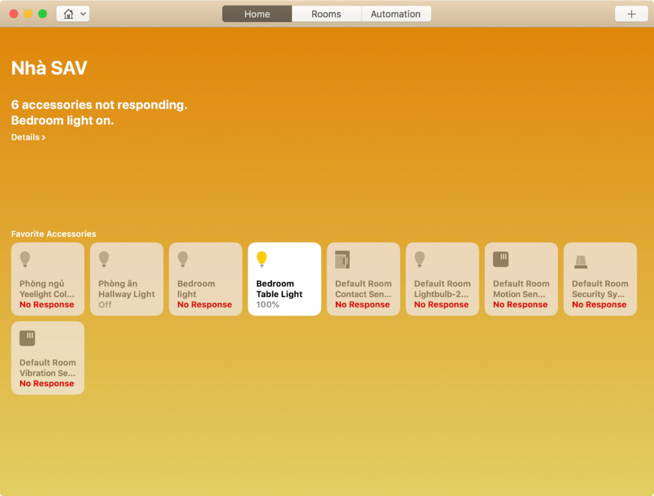Select Default Room Vibration Sensor tile
The width and height of the screenshot is (654, 496).
tap(47, 358)
